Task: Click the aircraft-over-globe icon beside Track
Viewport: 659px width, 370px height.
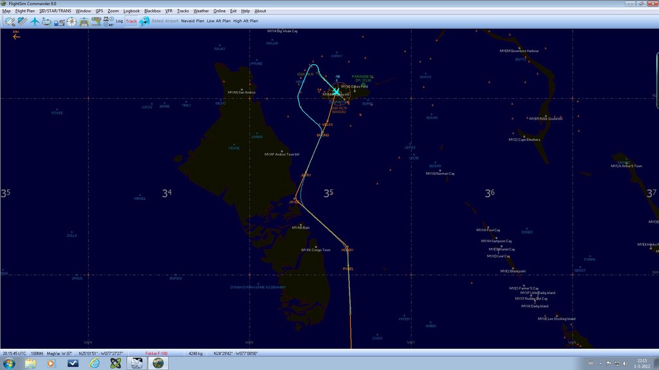Action: coord(144,21)
